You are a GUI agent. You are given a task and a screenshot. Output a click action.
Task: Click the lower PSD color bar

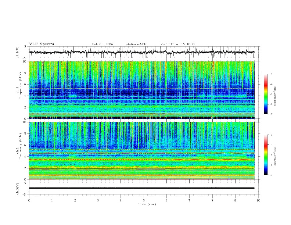click(x=266, y=155)
